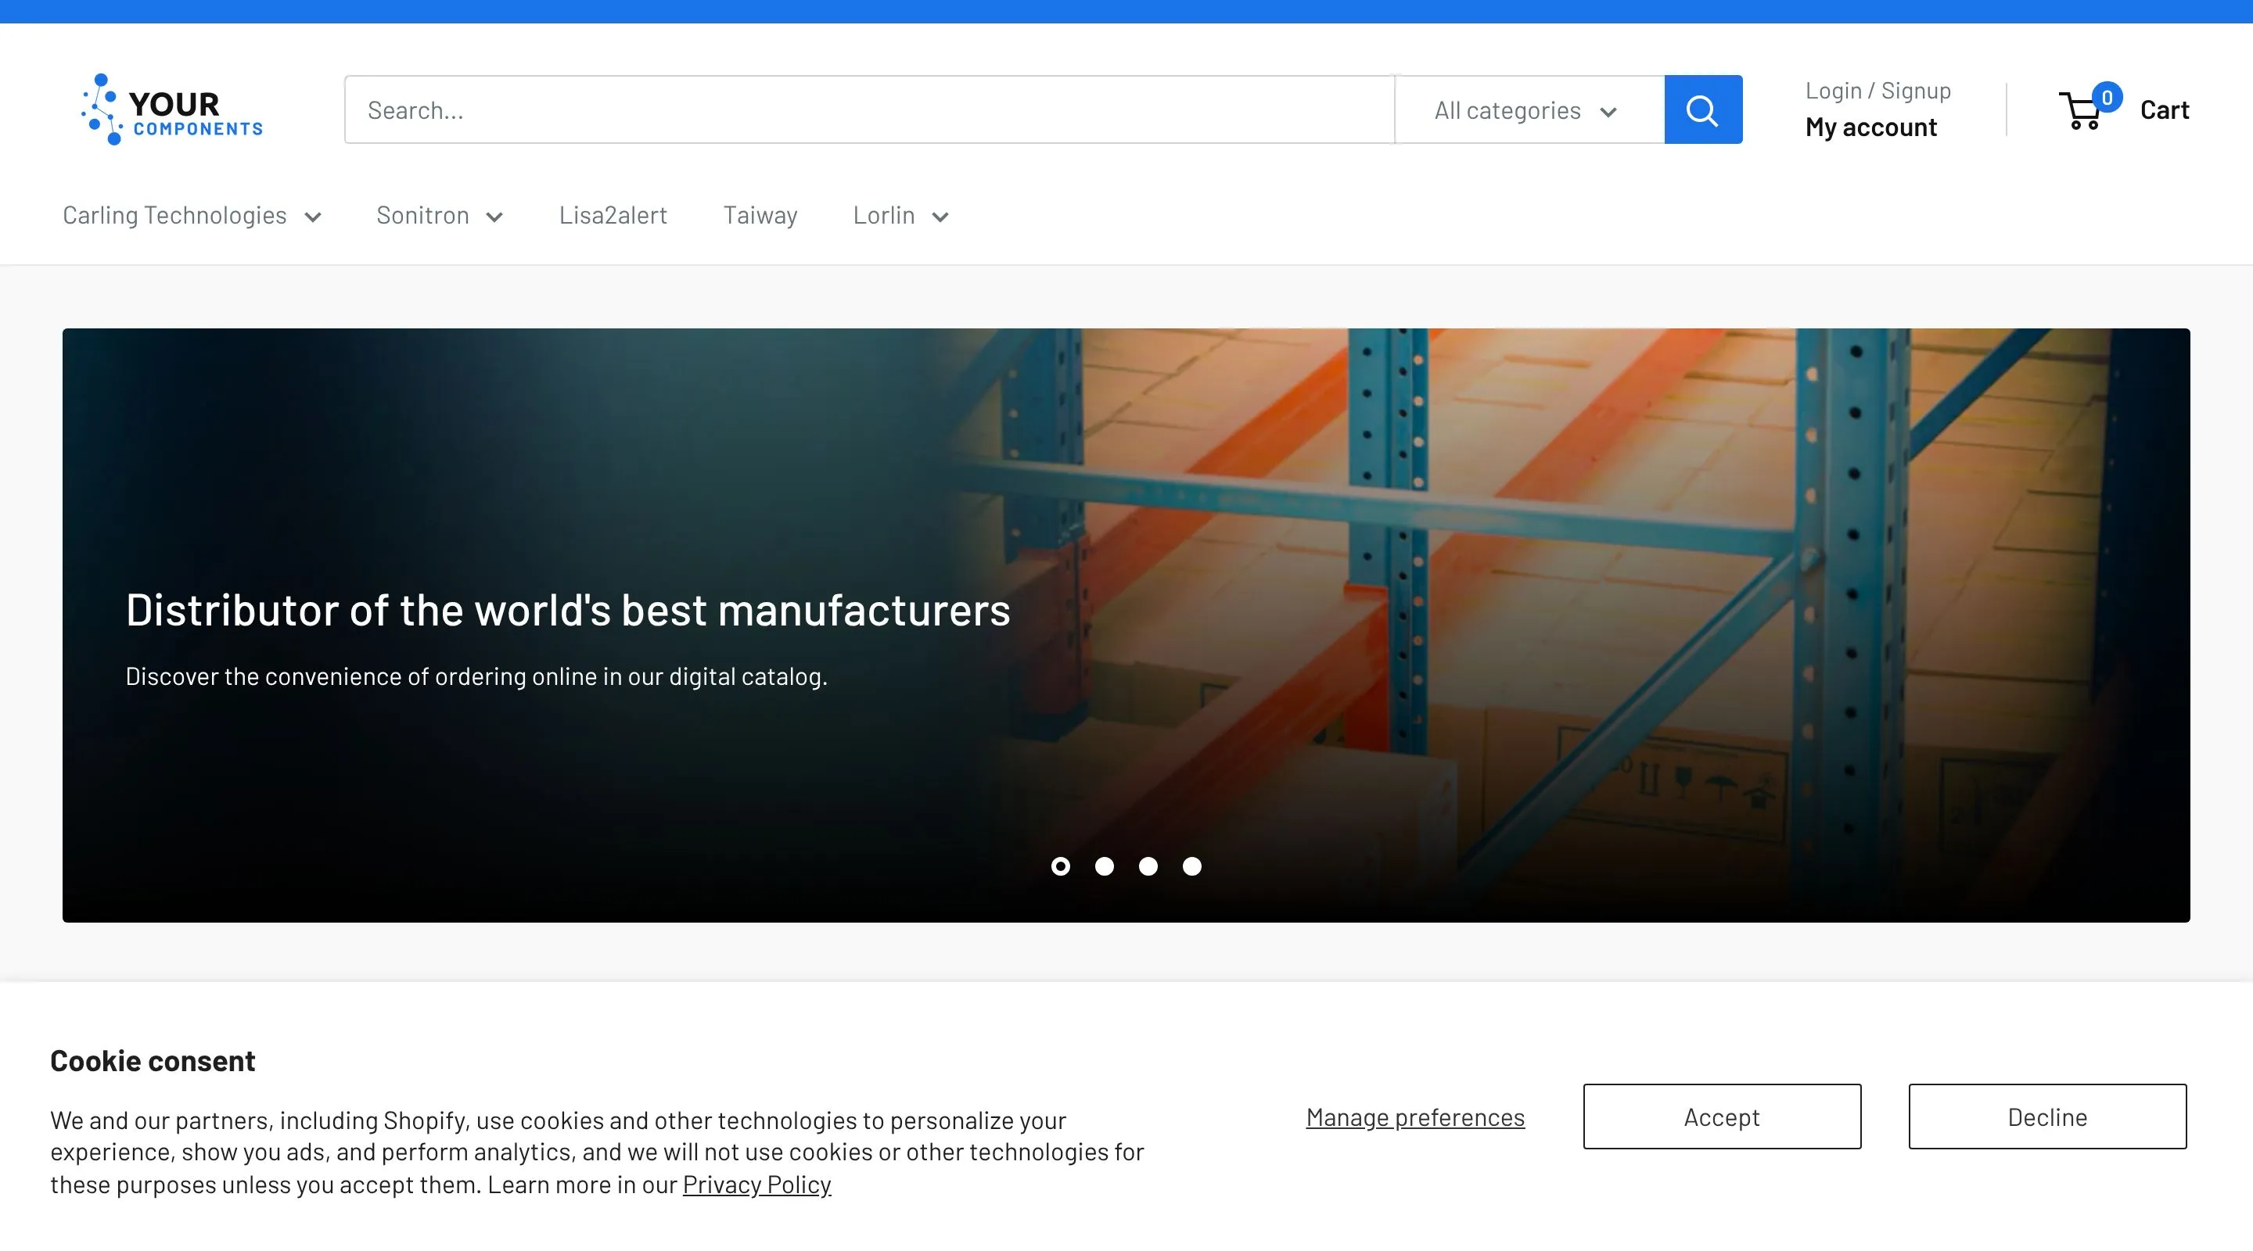
Task: Open the Taiway category page
Action: coord(760,215)
